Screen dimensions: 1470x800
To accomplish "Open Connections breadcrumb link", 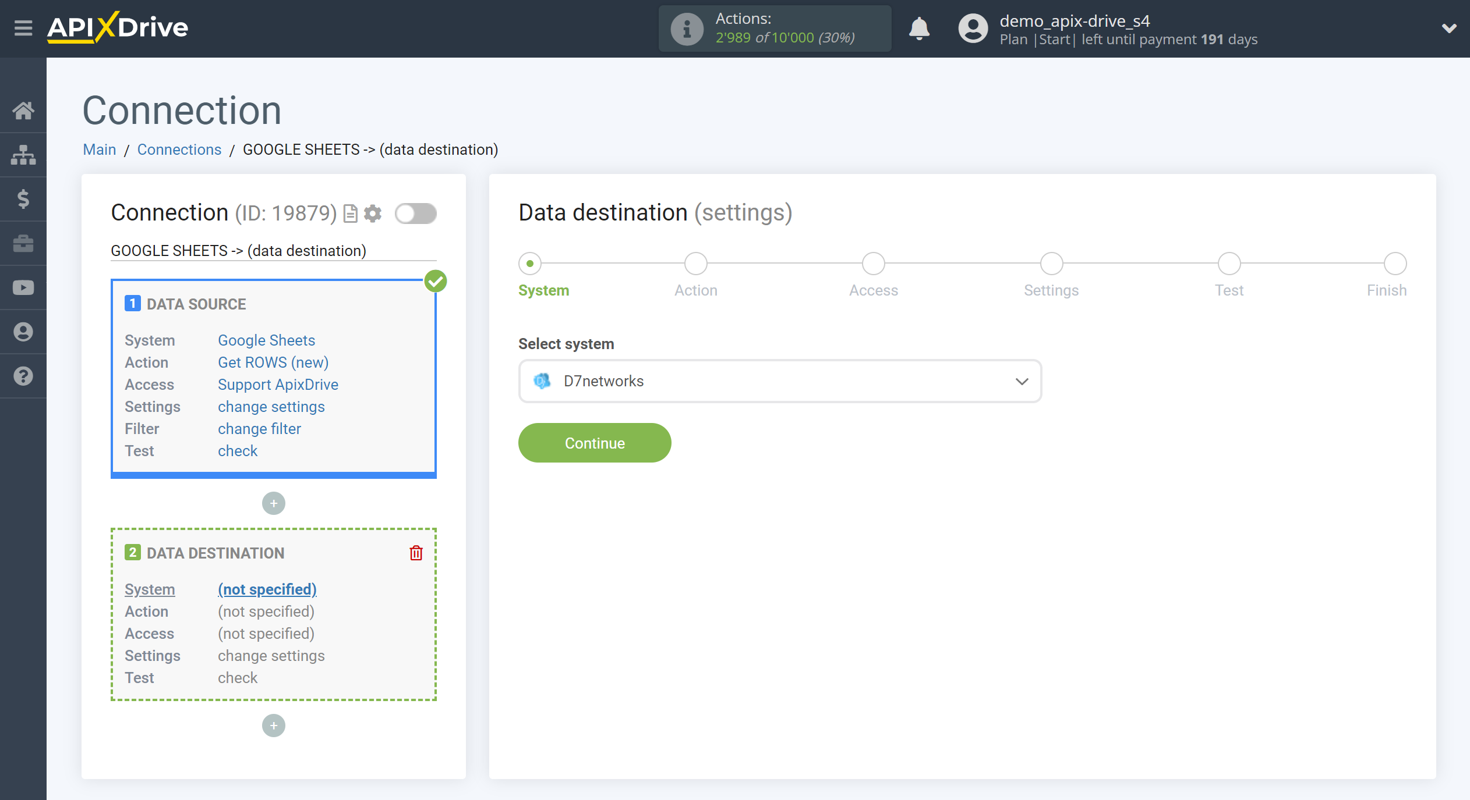I will coord(178,149).
